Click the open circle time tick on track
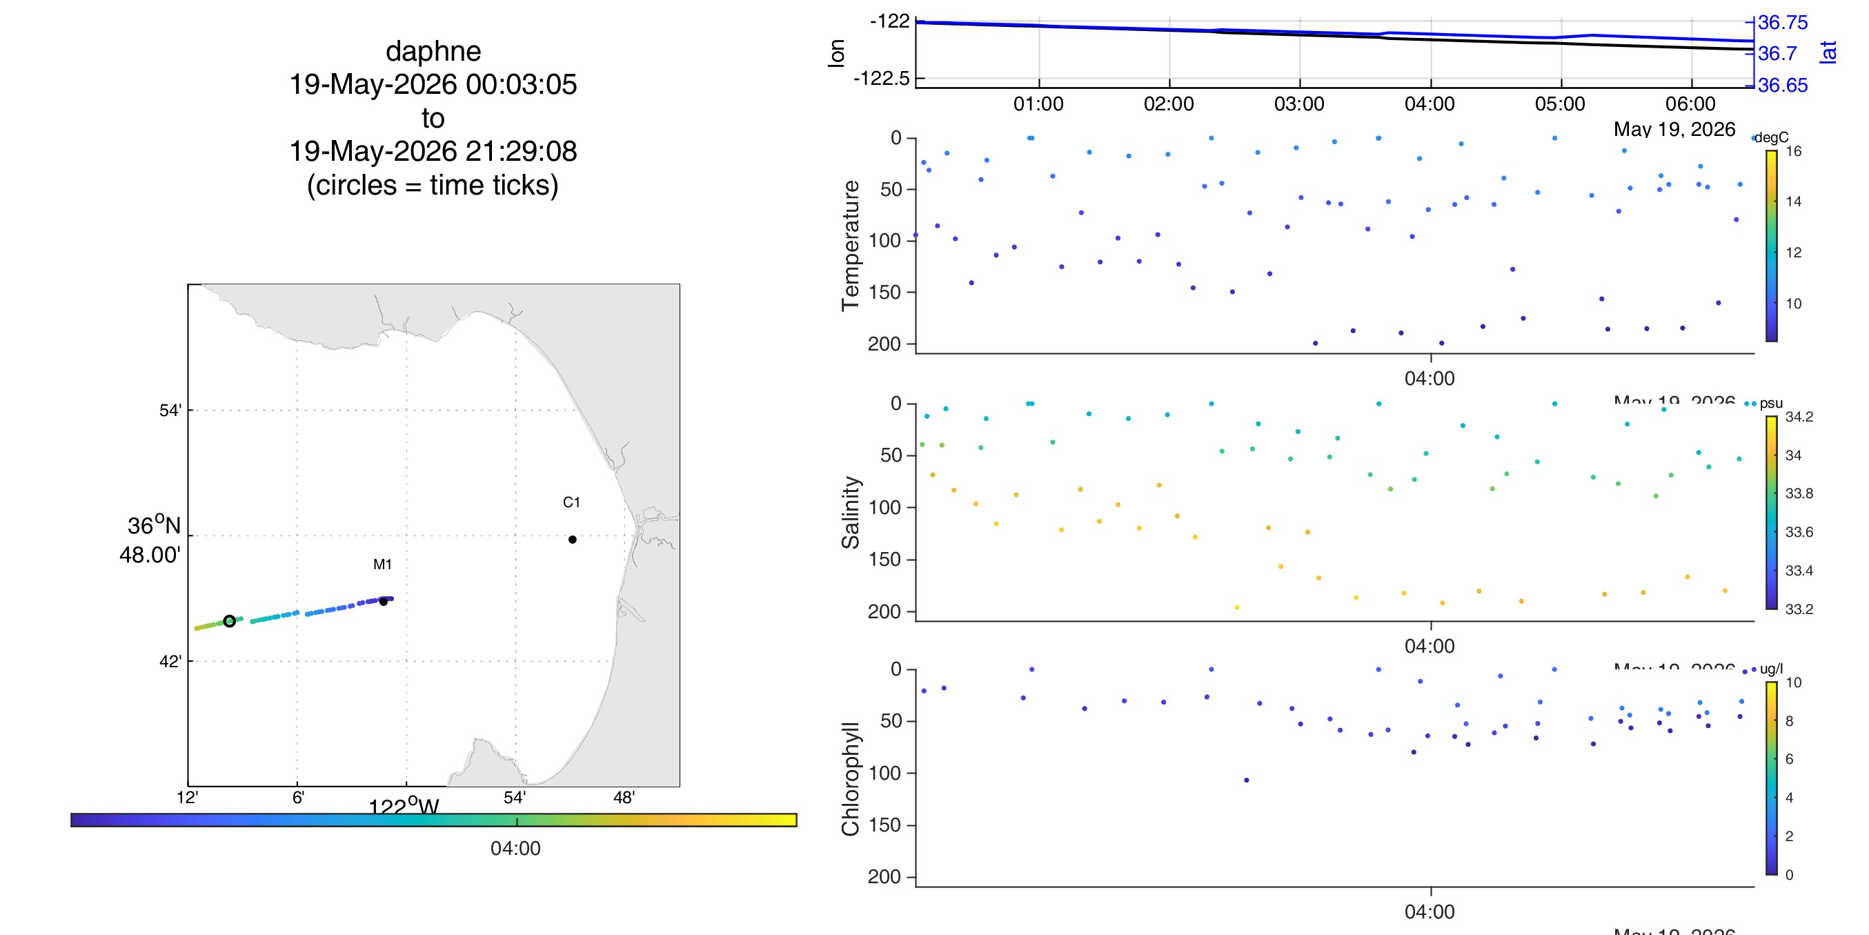 click(x=229, y=620)
